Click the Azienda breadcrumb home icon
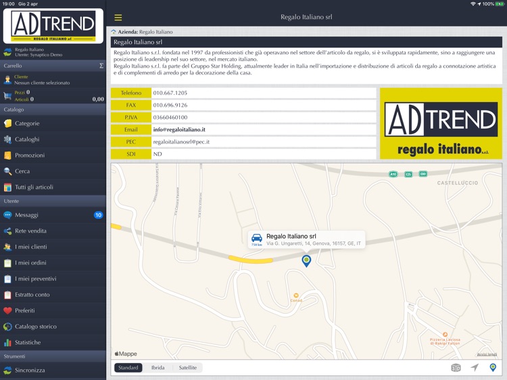Viewport: 507px width, 380px height. (114, 32)
